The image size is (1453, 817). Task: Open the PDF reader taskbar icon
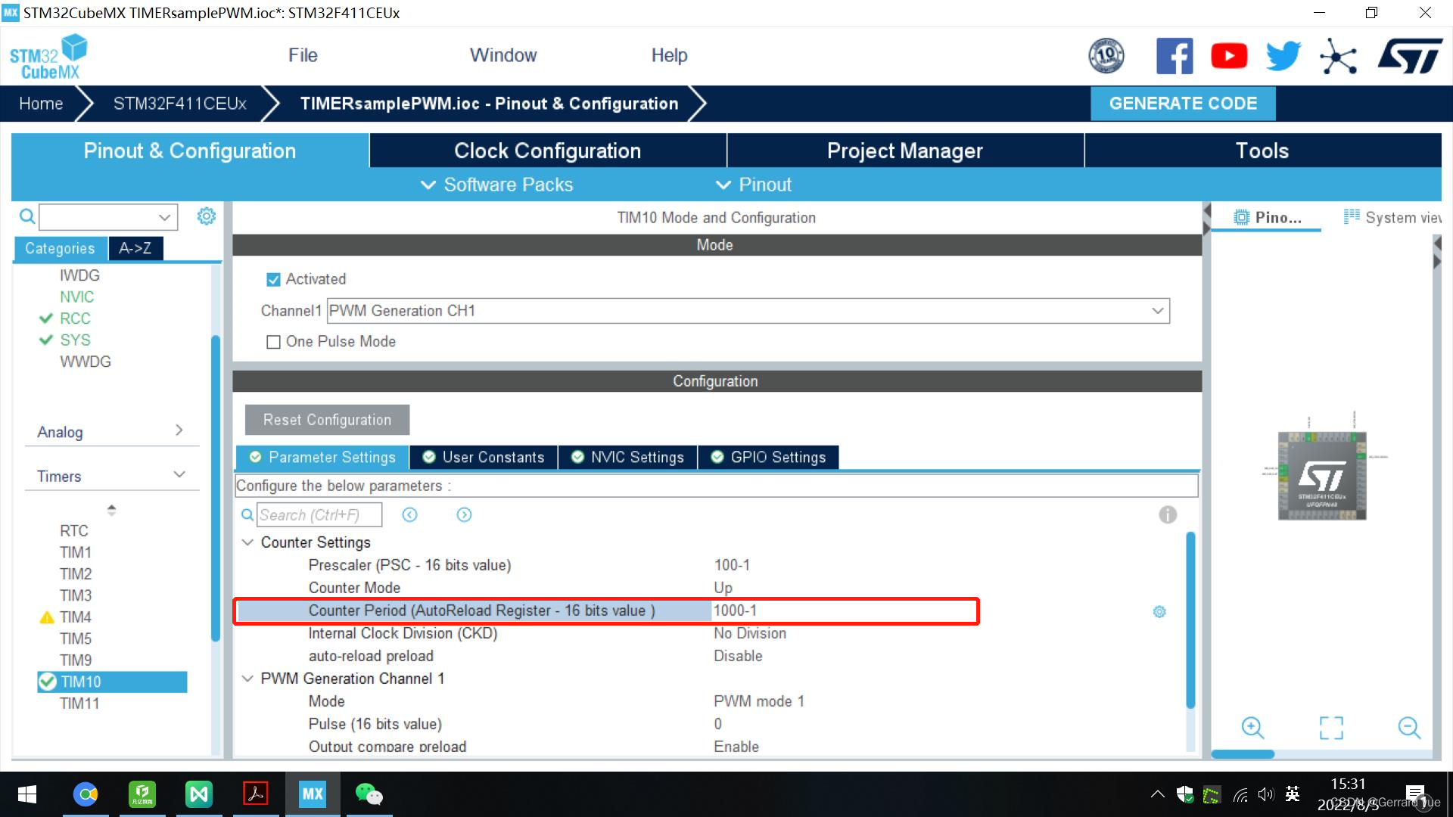coord(256,794)
